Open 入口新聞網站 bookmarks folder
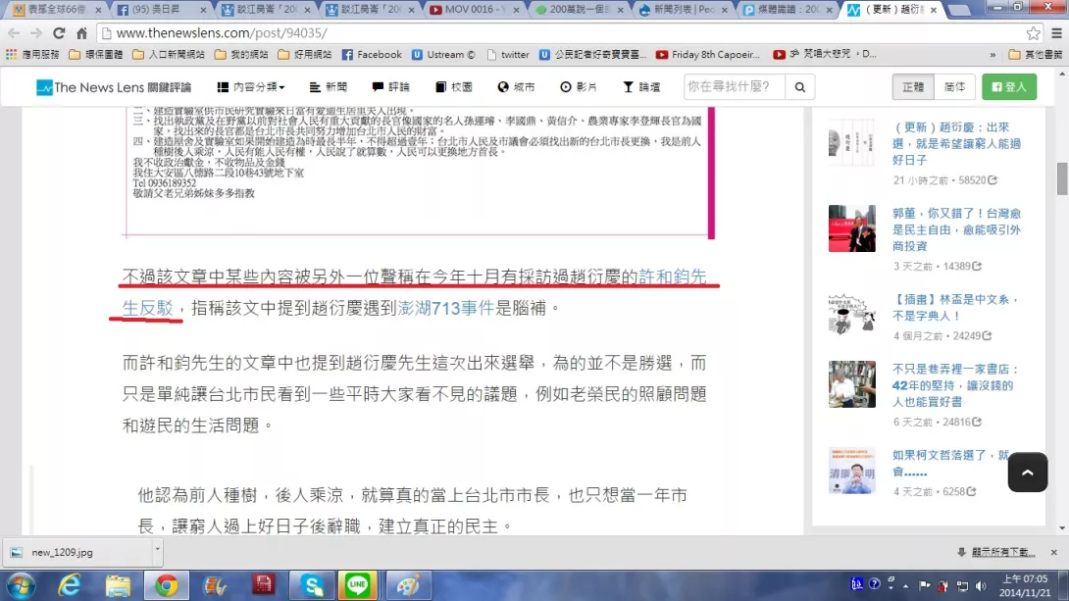Screen dimensions: 1069x601 pyautogui.click(x=169, y=55)
